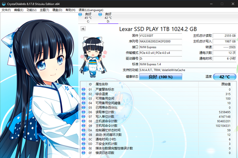Image resolution: width=238 pixels, height=158 pixels.
Task: Click the D: drive status orb
Action: (100, 14)
